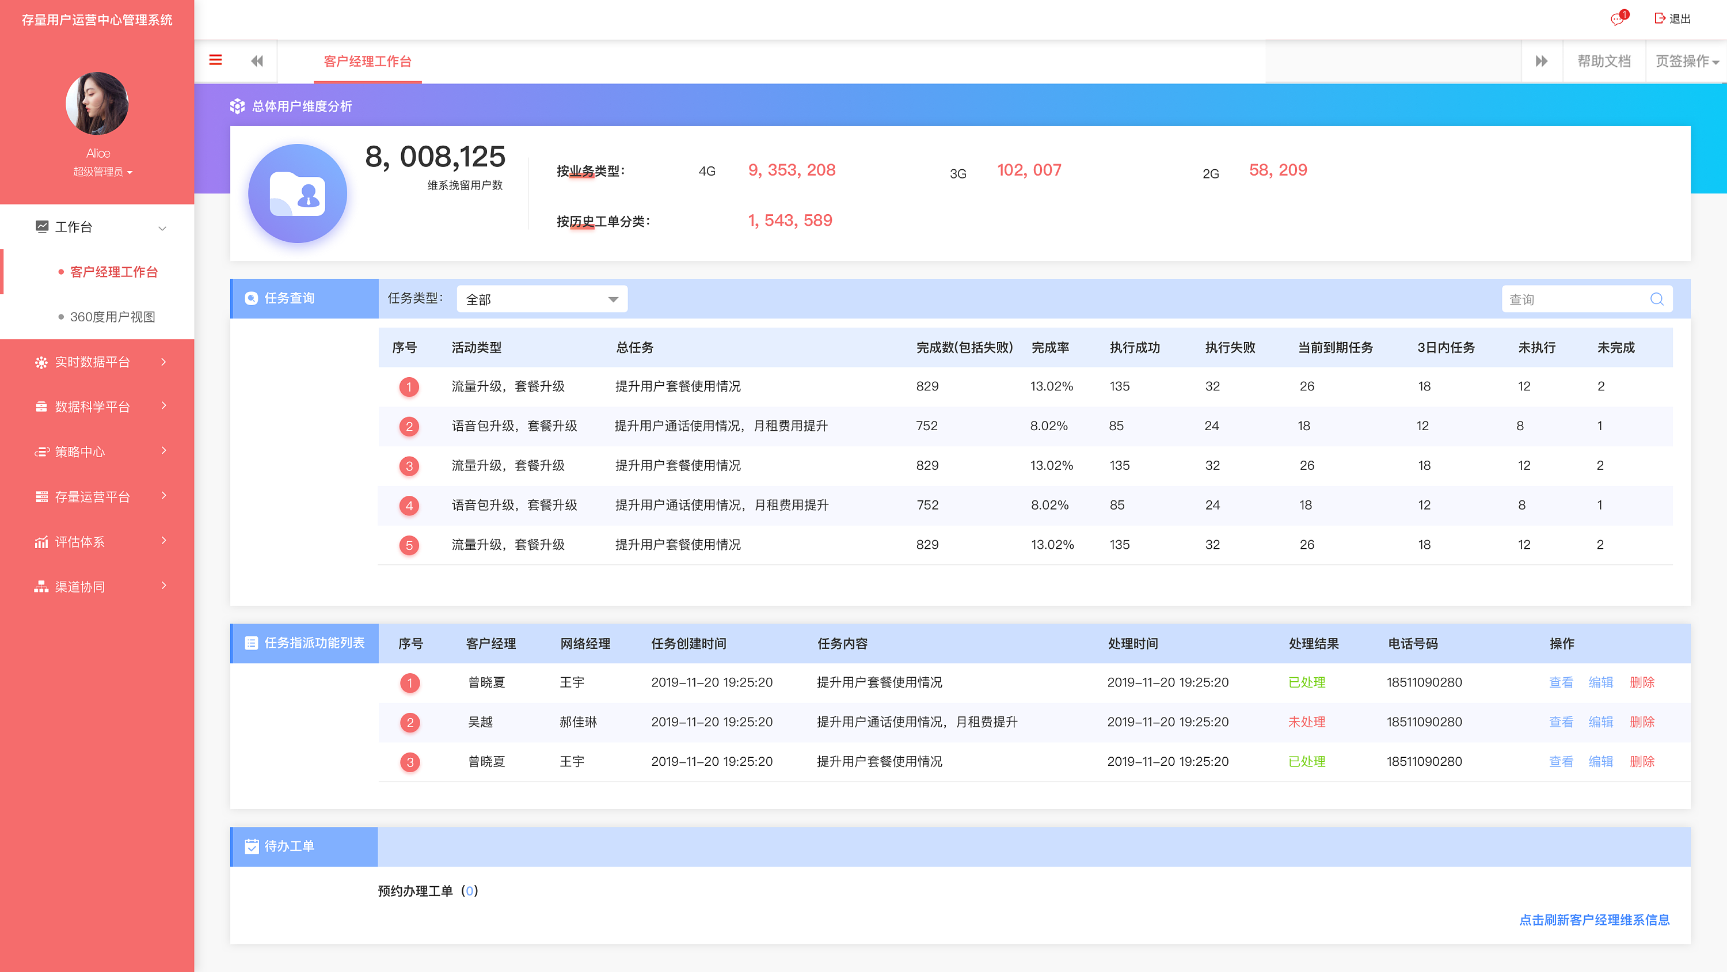Click the hamburger menu icon
Image resolution: width=1727 pixels, height=972 pixels.
pyautogui.click(x=215, y=60)
